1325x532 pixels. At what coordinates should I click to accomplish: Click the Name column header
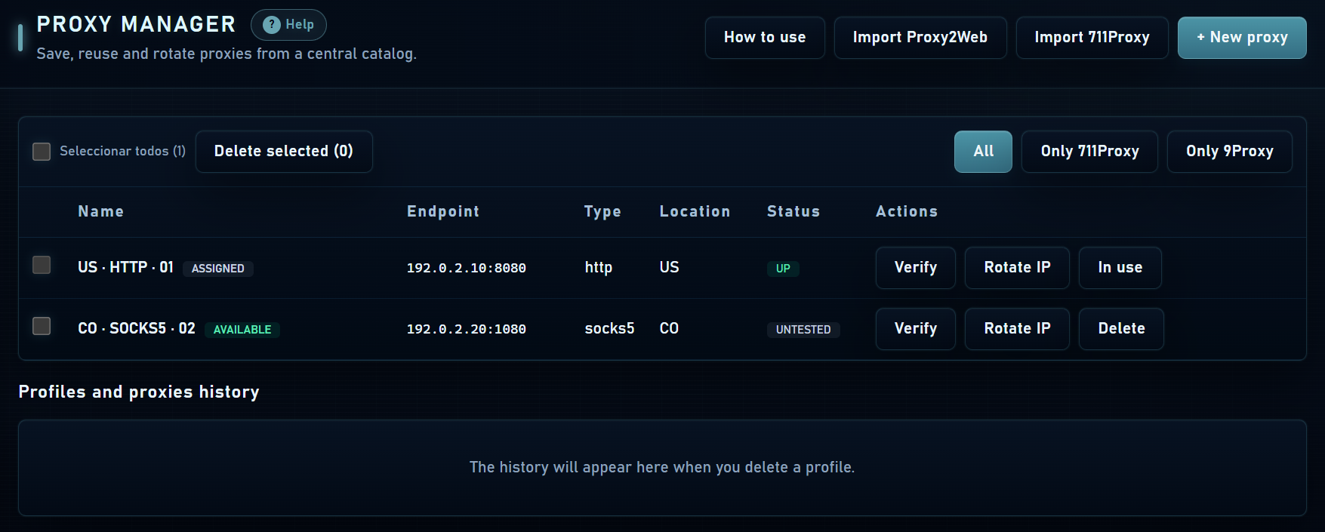click(x=100, y=212)
